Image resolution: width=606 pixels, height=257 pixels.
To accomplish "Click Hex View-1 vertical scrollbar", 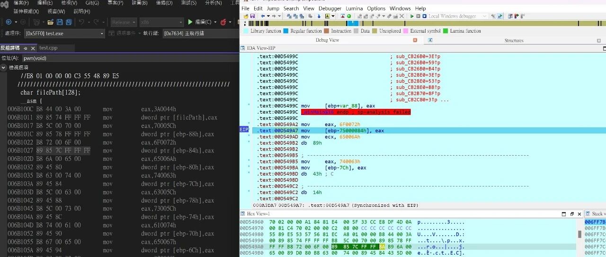I will coord(579,233).
